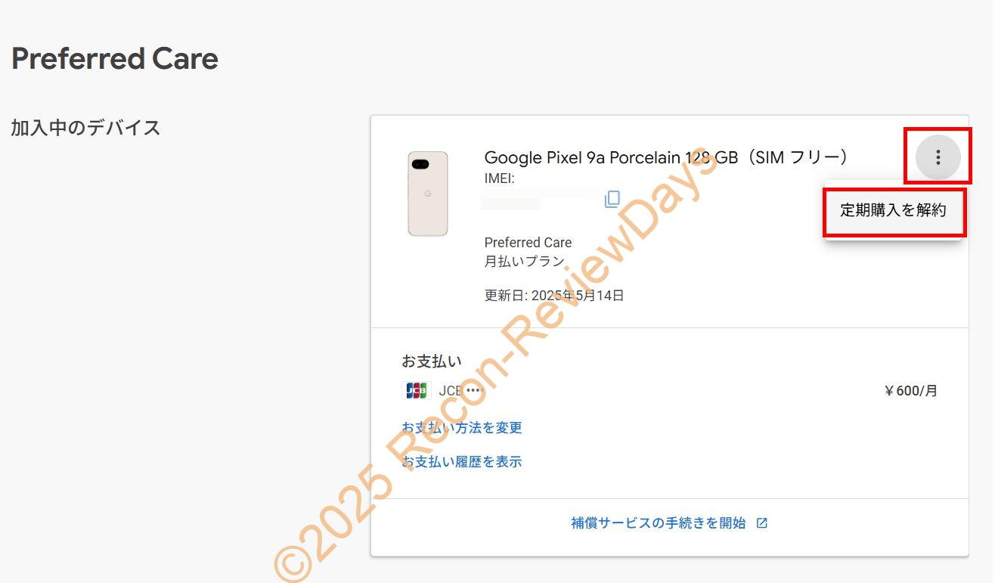Click the 加入中のデバイス section label
The height and width of the screenshot is (583, 995).
(85, 128)
